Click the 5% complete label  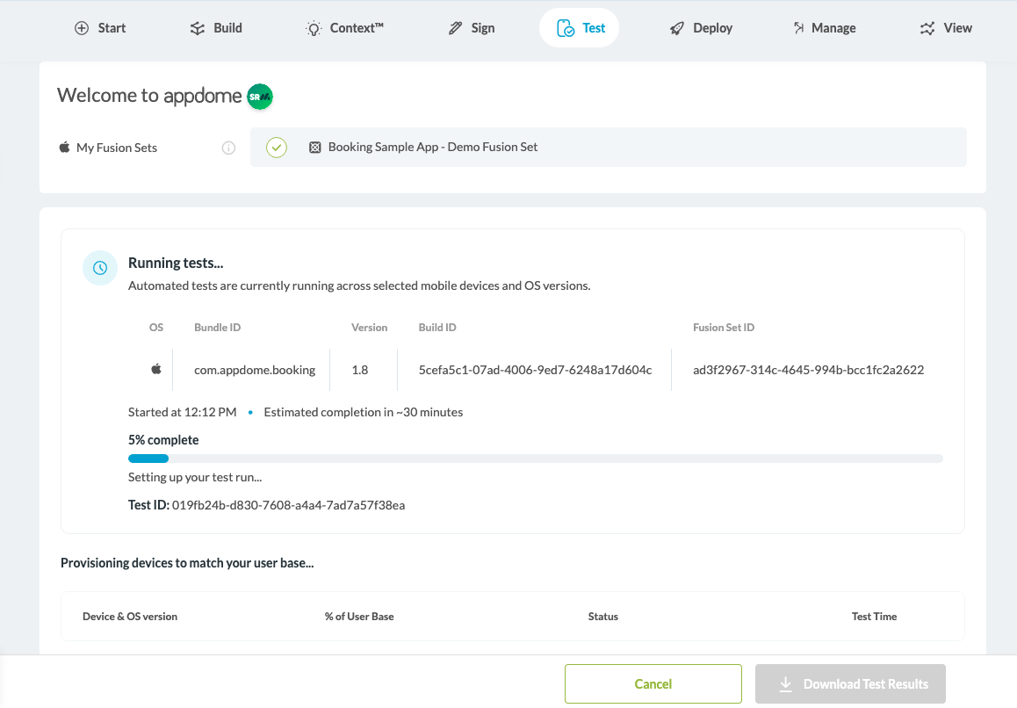[163, 440]
